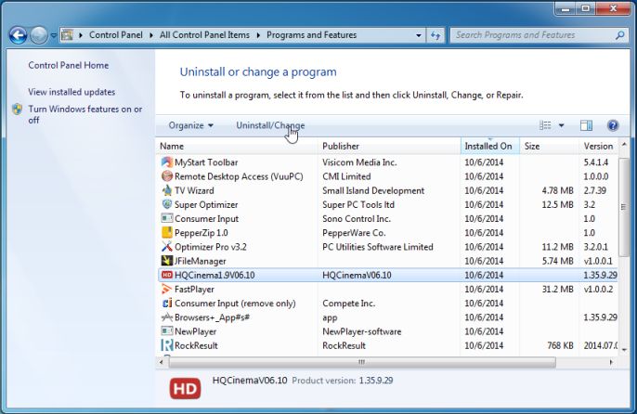Open the Organize dropdown menu

click(x=191, y=125)
